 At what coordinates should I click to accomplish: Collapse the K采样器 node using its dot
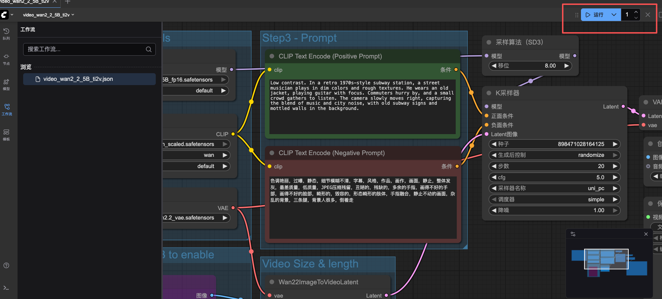[489, 93]
